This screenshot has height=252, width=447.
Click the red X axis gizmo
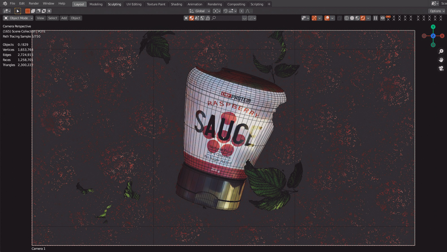pyautogui.click(x=442, y=36)
